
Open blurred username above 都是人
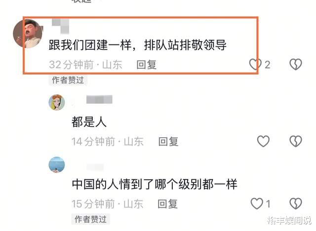99,100
